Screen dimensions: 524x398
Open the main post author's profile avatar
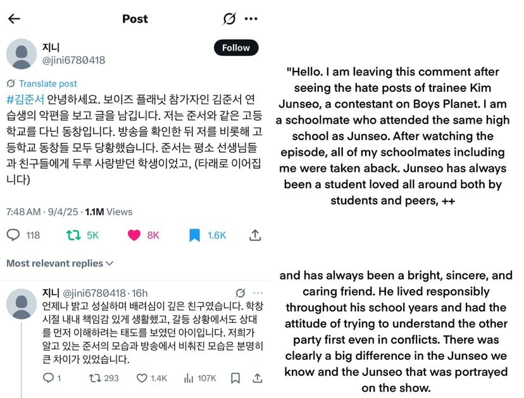[x=21, y=54]
